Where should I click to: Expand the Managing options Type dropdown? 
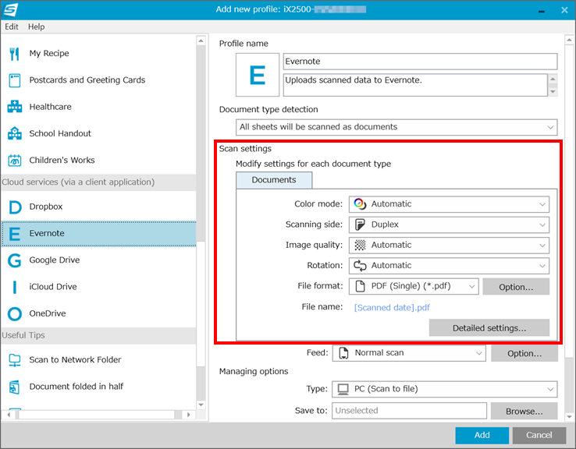tap(445, 389)
